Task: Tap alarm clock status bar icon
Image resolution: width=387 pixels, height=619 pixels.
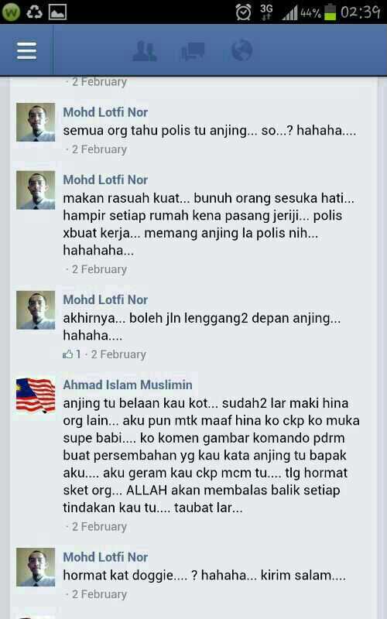Action: point(243,12)
